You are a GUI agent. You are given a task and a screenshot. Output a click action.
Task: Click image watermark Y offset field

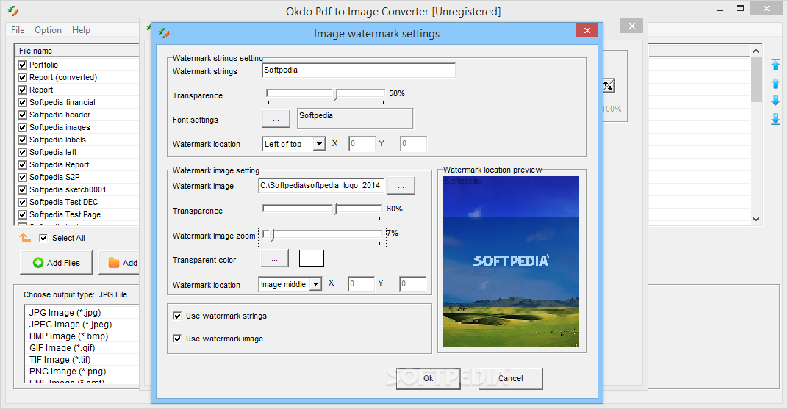coord(412,283)
